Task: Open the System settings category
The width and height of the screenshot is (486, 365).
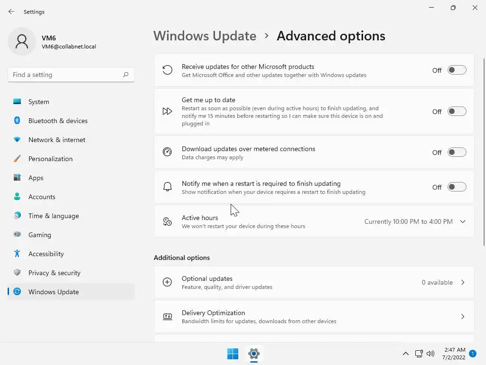Action: 71,102
